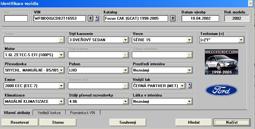Switch to the Vedlejší funkce tab
Viewport: 255px width, 129px height.
click(x=49, y=112)
